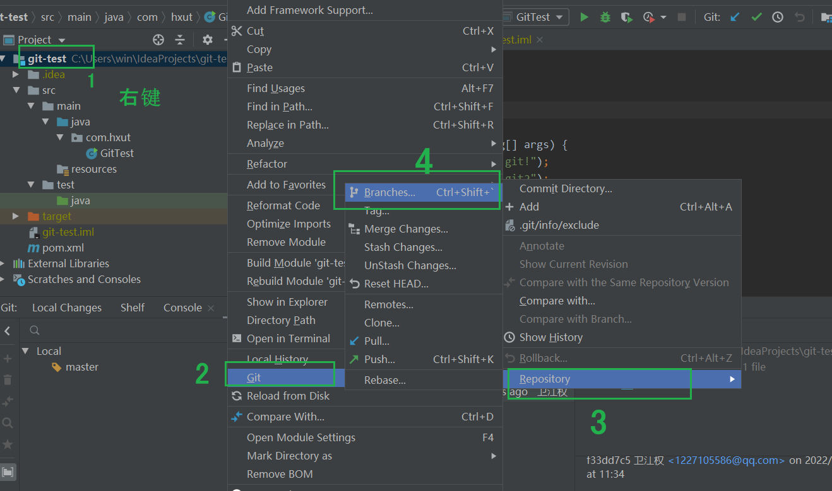This screenshot has height=491, width=832.
Task: Click the email link 1227105586@qq.com
Action: [726, 460]
